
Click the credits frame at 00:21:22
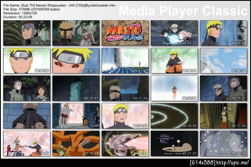[x=174, y=144]
